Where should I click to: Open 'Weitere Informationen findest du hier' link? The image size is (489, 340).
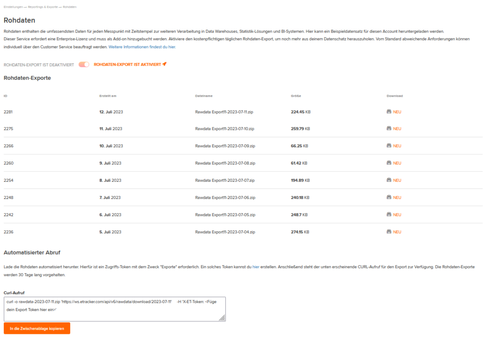[142, 47]
